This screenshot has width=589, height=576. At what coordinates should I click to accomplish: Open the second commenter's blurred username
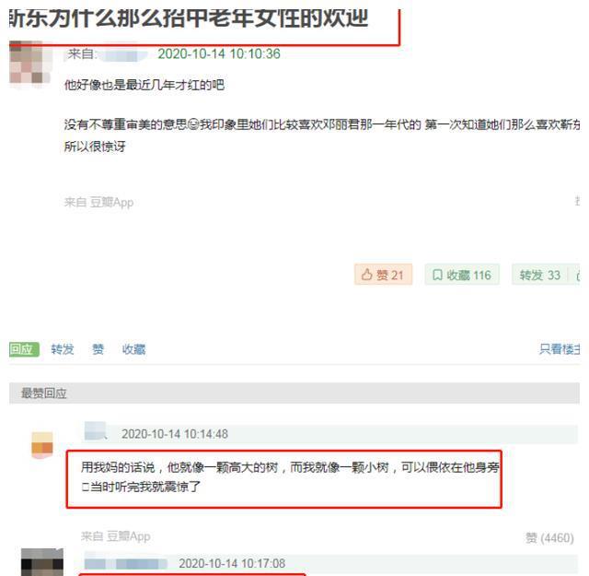(x=125, y=563)
